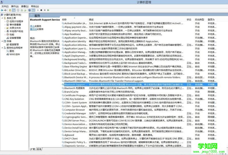Viewport: 228px width, 155px height.
Task: Sort by the 启动类型 column header
Action: 199,20
